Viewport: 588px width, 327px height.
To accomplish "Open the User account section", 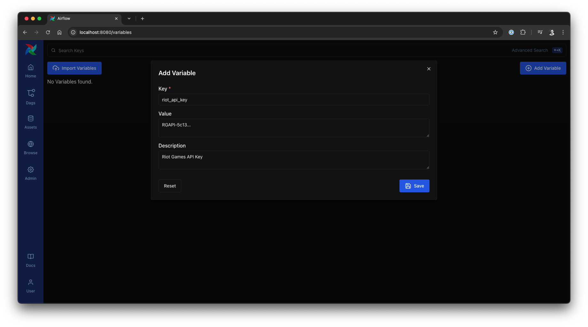I will [30, 285].
